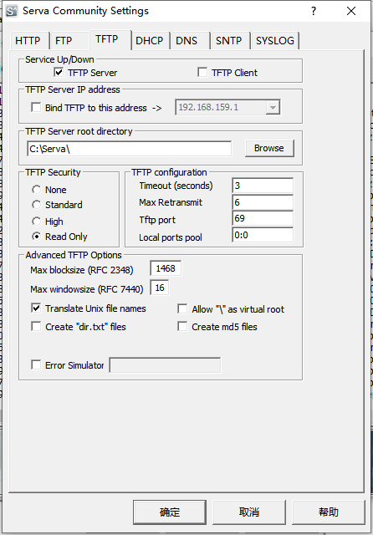This screenshot has height=535, width=373.
Task: Enable Create md5 files checkbox
Action: (x=182, y=327)
